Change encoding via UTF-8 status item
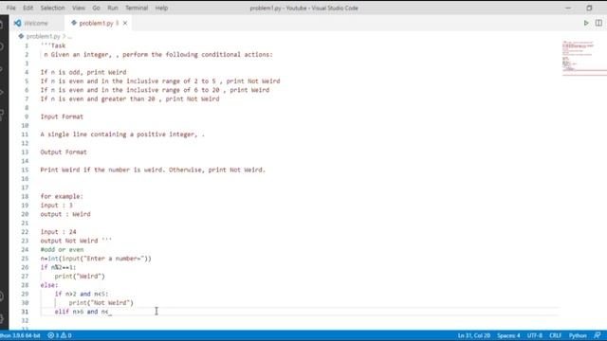Image resolution: width=607 pixels, height=341 pixels. pos(535,335)
